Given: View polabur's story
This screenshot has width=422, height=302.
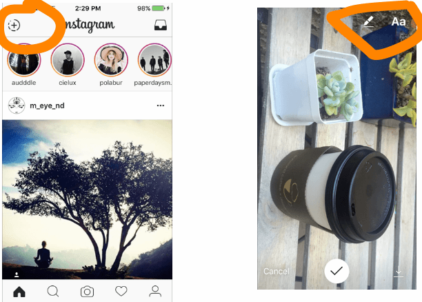Looking at the screenshot, I should [x=111, y=60].
